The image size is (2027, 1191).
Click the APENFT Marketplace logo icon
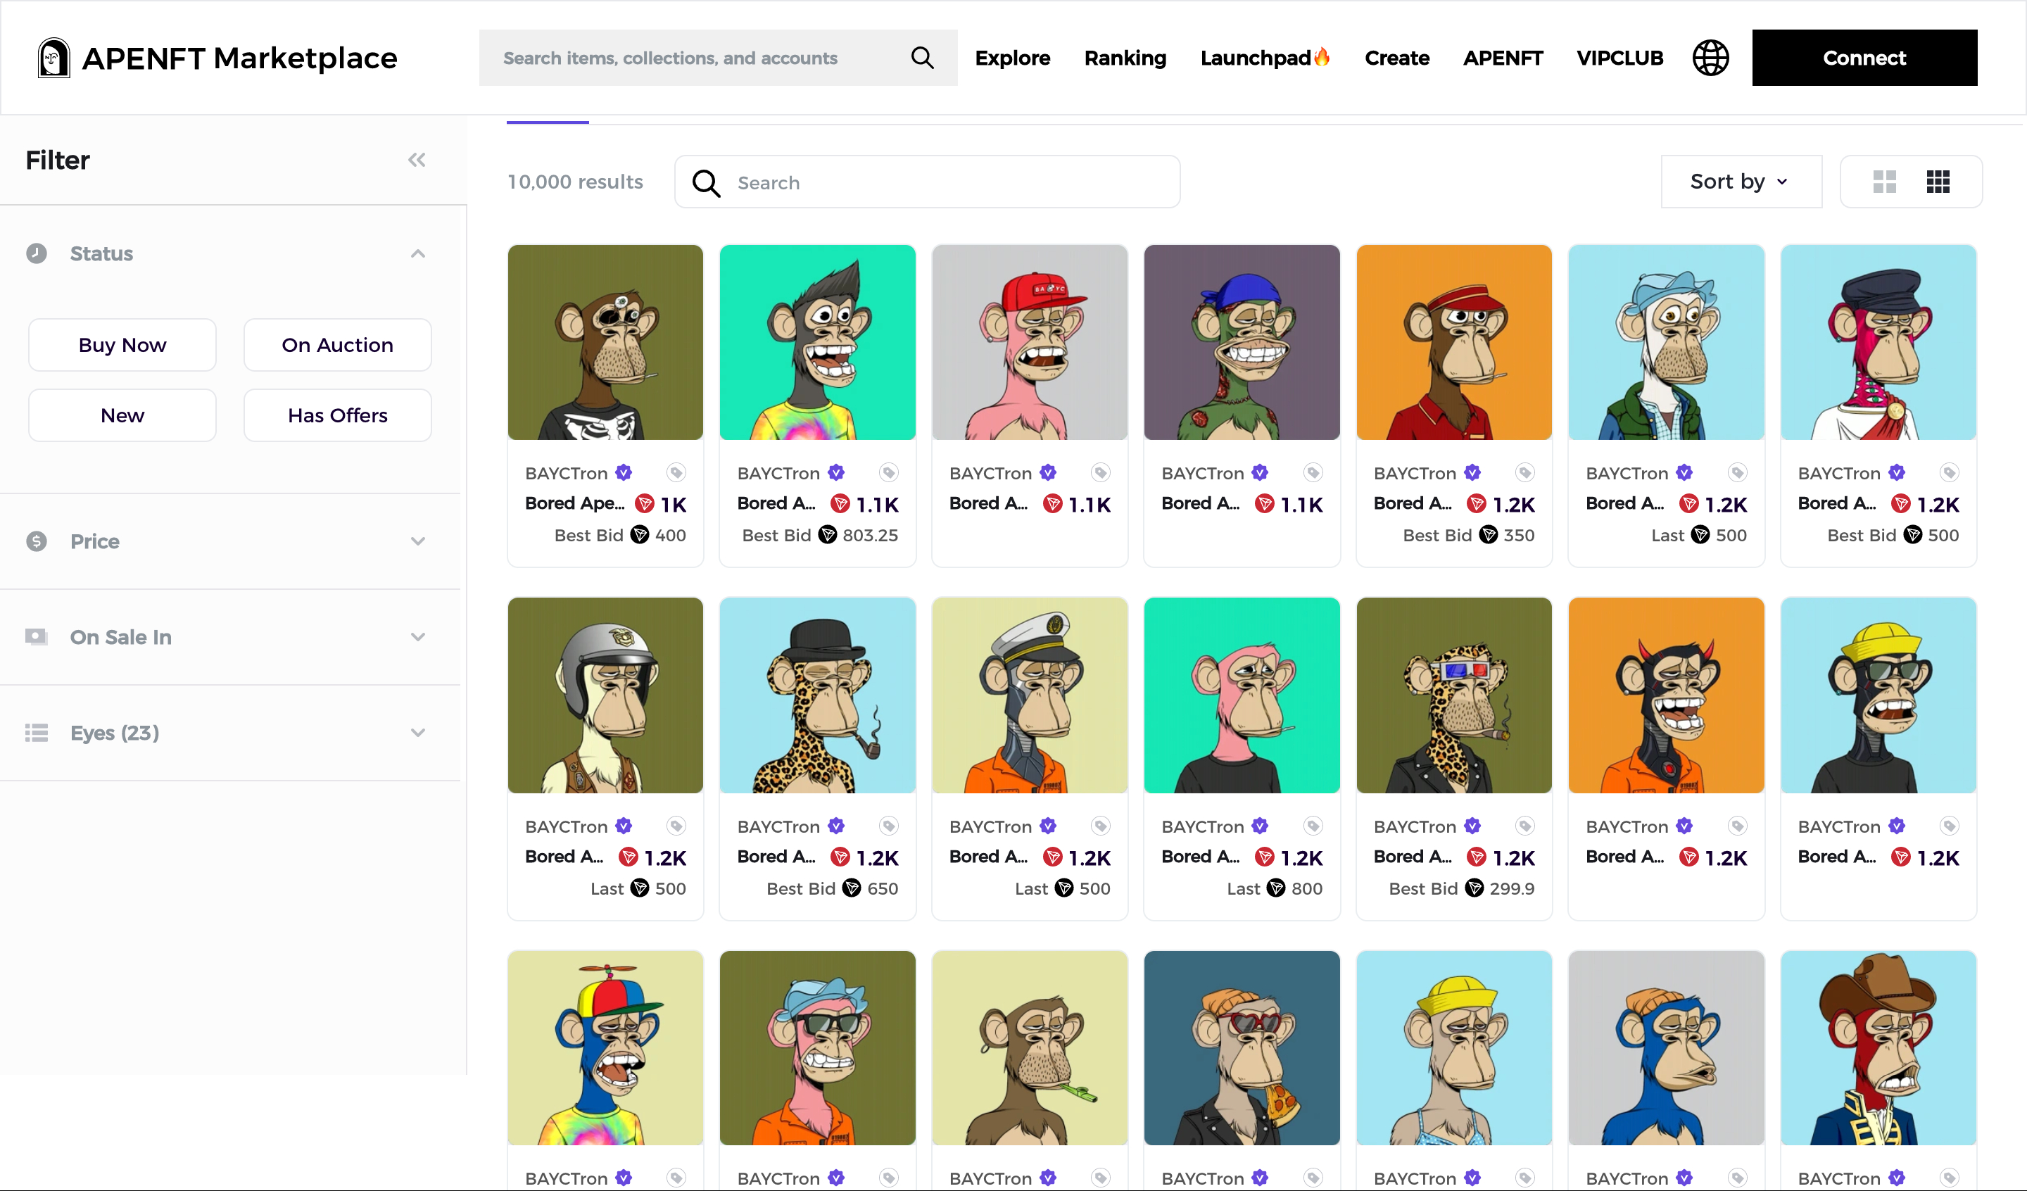tap(54, 58)
